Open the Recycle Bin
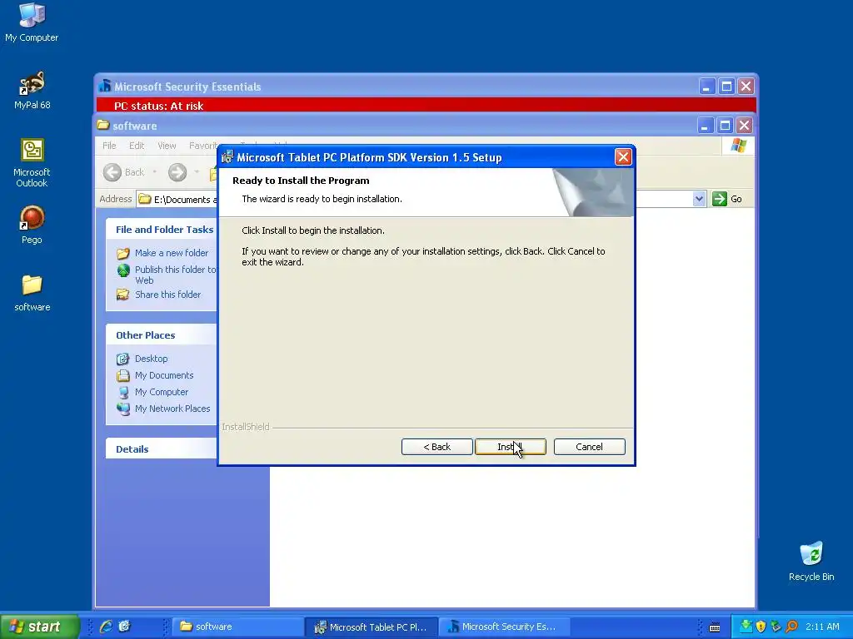Viewport: 853px width, 639px height. click(811, 562)
